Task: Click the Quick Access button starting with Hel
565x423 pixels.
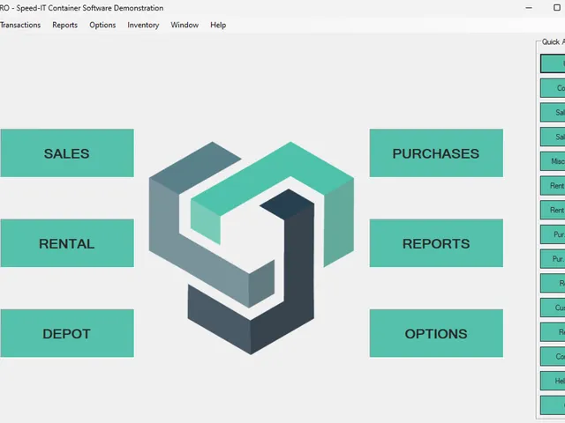Action: point(553,381)
